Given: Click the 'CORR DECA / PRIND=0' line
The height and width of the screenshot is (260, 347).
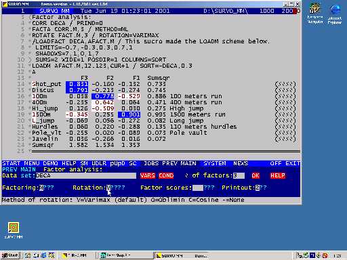Looking at the screenshot, I should (x=67, y=23).
